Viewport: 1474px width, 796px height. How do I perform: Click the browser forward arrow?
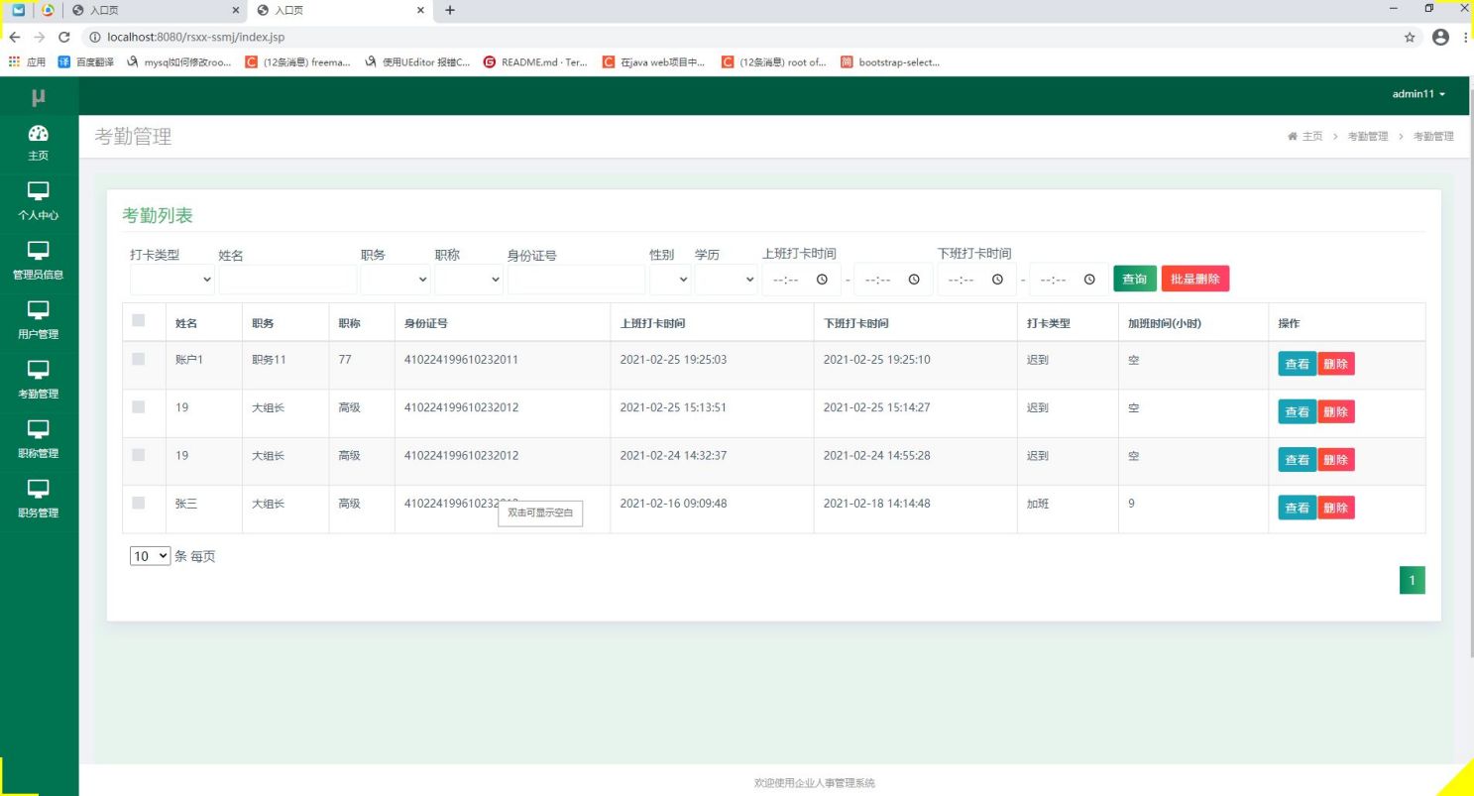click(39, 37)
